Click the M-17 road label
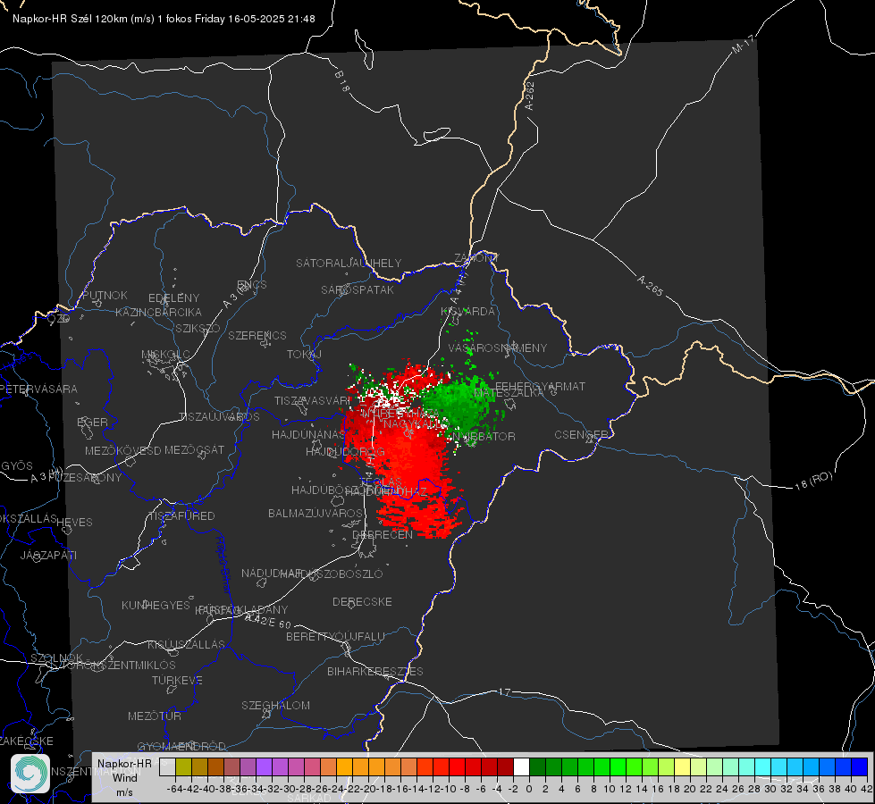The image size is (875, 804). [x=743, y=45]
